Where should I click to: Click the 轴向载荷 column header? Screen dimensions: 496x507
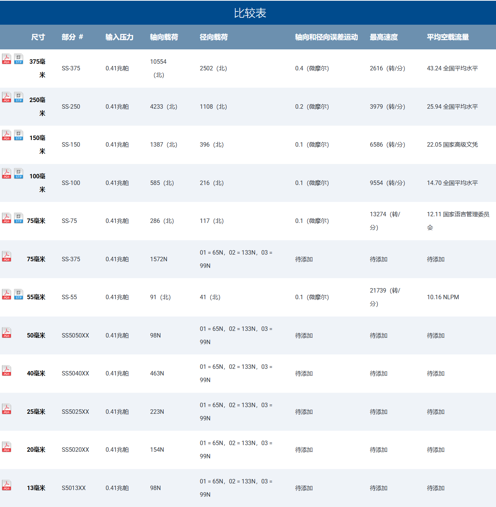[x=164, y=37]
